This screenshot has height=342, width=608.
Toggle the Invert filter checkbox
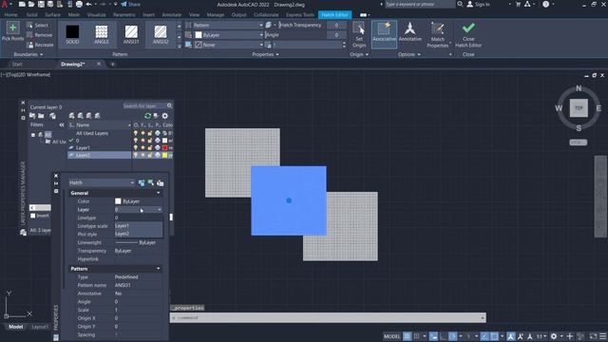(x=33, y=216)
